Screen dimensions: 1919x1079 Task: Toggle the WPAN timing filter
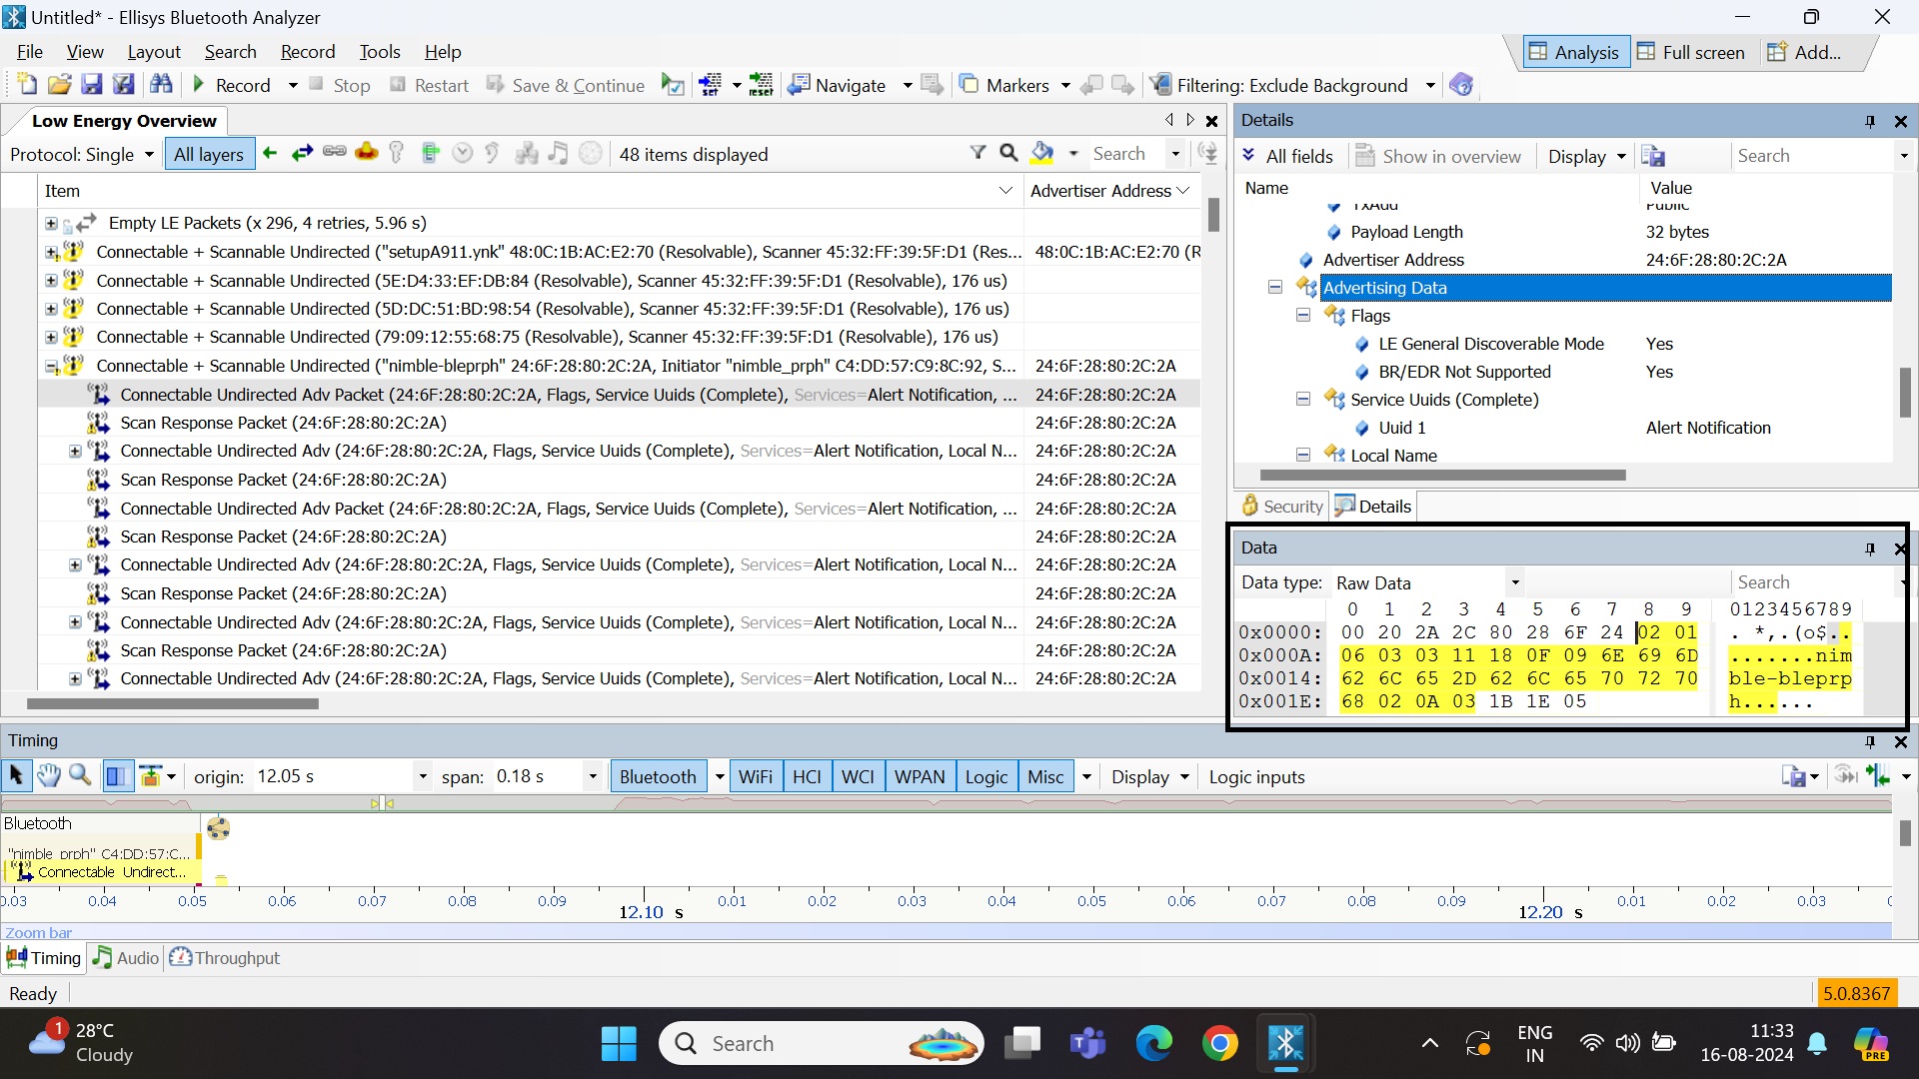[x=920, y=776]
